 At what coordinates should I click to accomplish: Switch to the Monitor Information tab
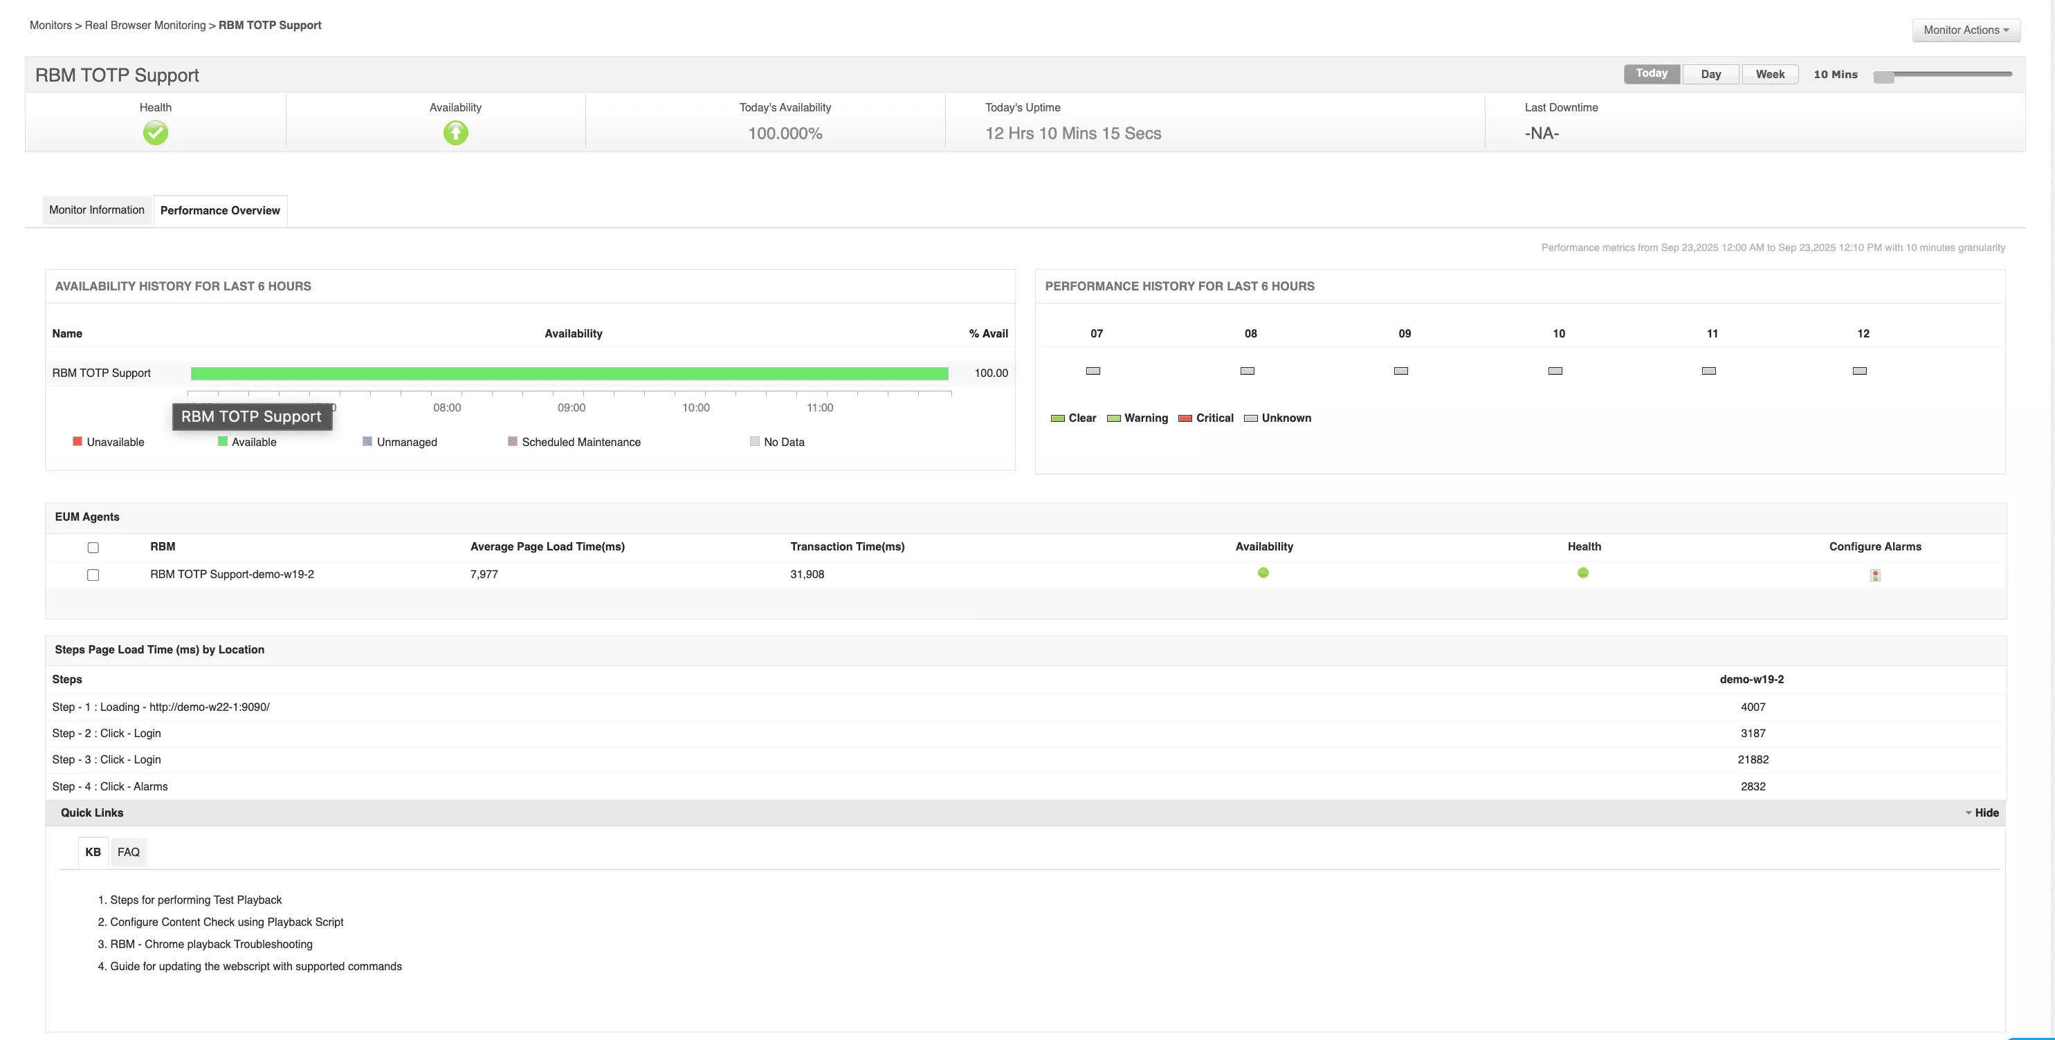coord(97,210)
